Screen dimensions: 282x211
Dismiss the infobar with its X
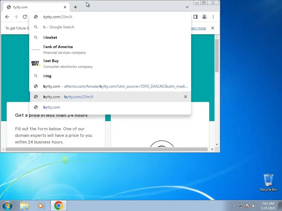point(213,28)
